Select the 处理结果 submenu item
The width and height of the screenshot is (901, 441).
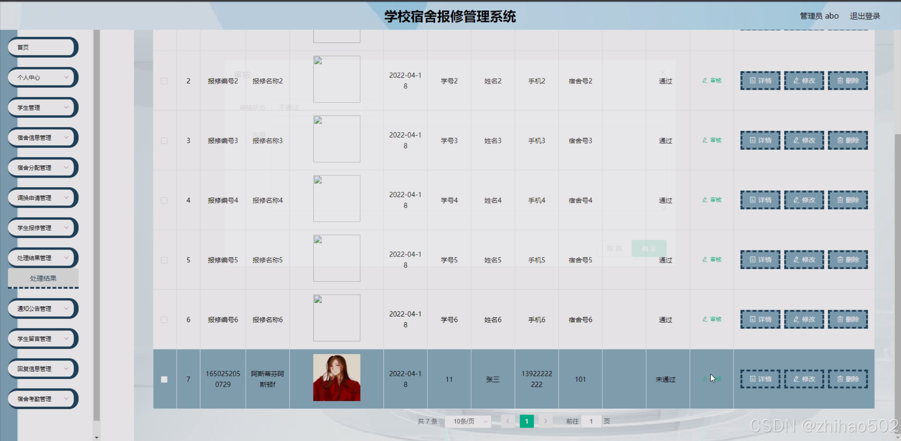coord(43,278)
